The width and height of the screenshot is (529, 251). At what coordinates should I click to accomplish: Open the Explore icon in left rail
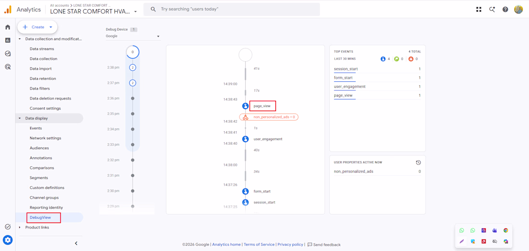pos(8,53)
